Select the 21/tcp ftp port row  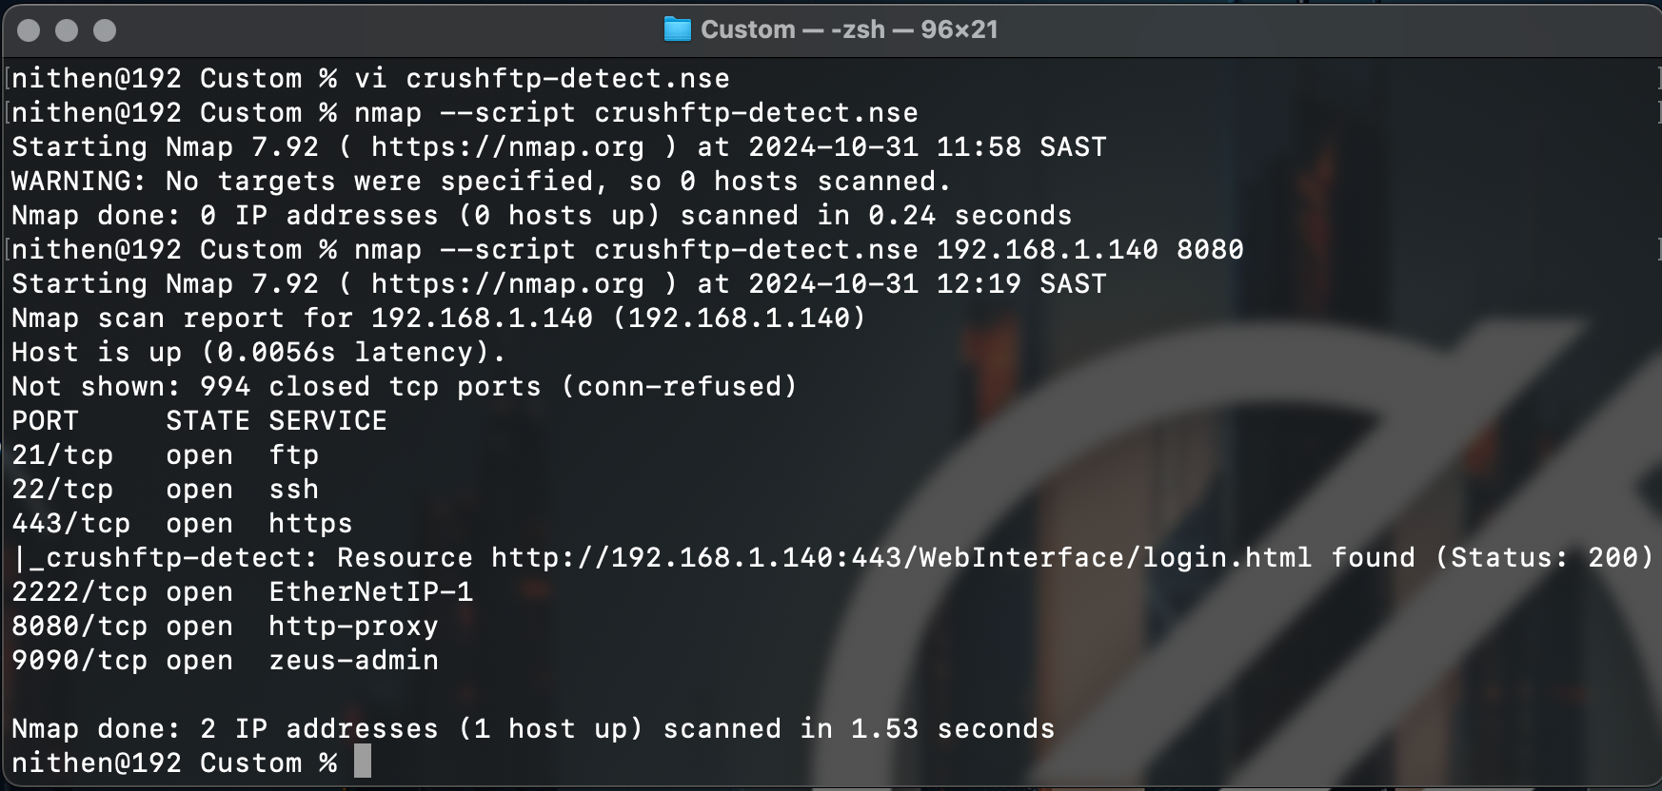[x=165, y=455]
